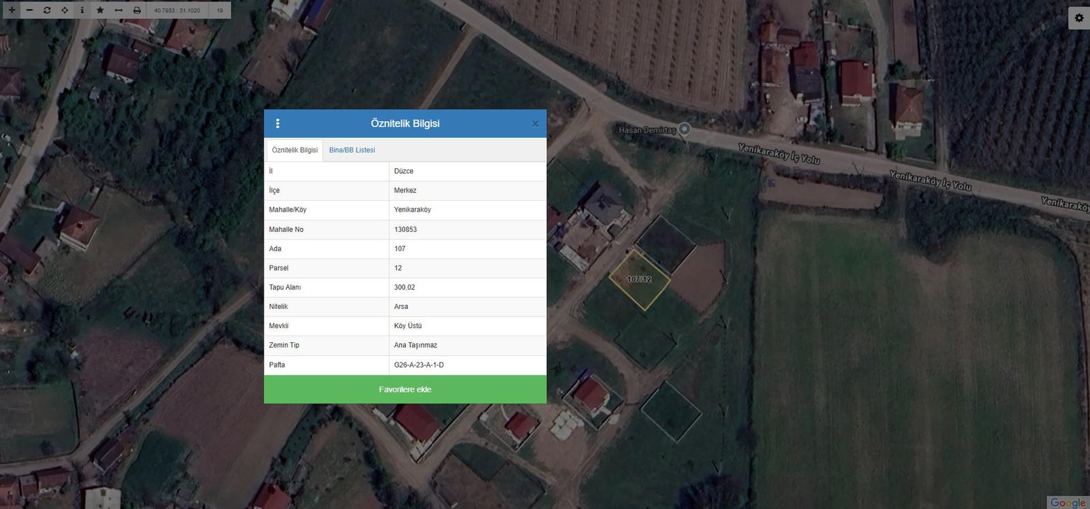1090x509 pixels.
Task: Select the crosshair locate tool
Action: pyautogui.click(x=65, y=10)
